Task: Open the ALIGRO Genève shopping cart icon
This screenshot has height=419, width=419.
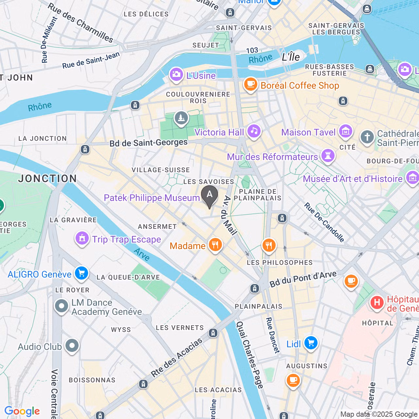Action: pos(82,273)
